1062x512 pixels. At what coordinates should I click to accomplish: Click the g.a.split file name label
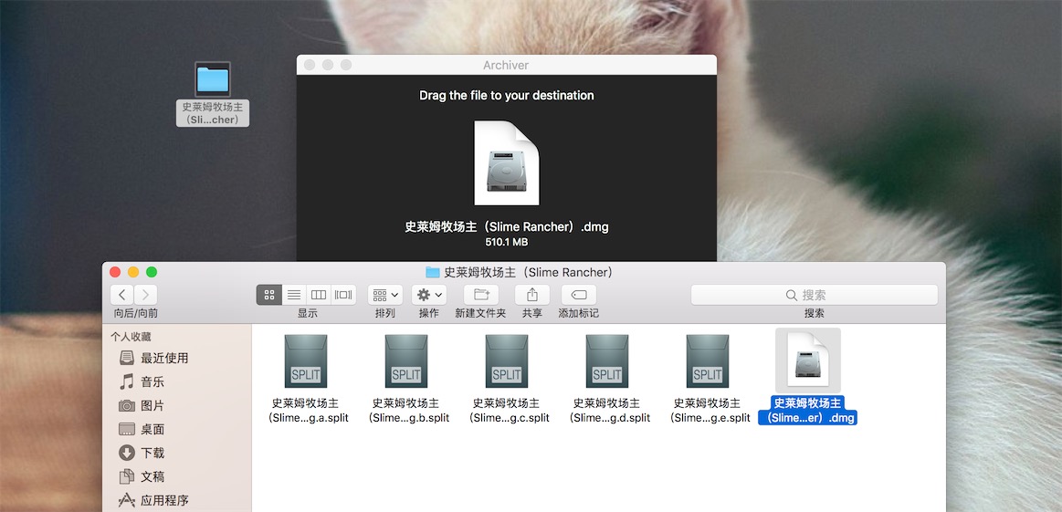click(306, 411)
